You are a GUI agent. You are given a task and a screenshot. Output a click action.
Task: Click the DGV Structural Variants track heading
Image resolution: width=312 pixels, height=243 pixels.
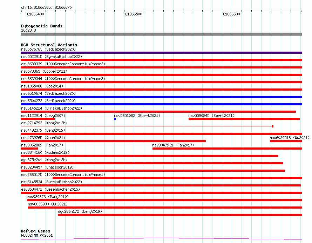(x=49, y=45)
